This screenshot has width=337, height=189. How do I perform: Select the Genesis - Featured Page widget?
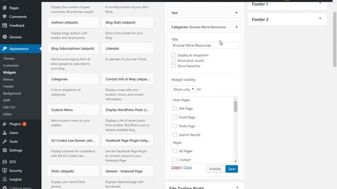pyautogui.click(x=127, y=171)
